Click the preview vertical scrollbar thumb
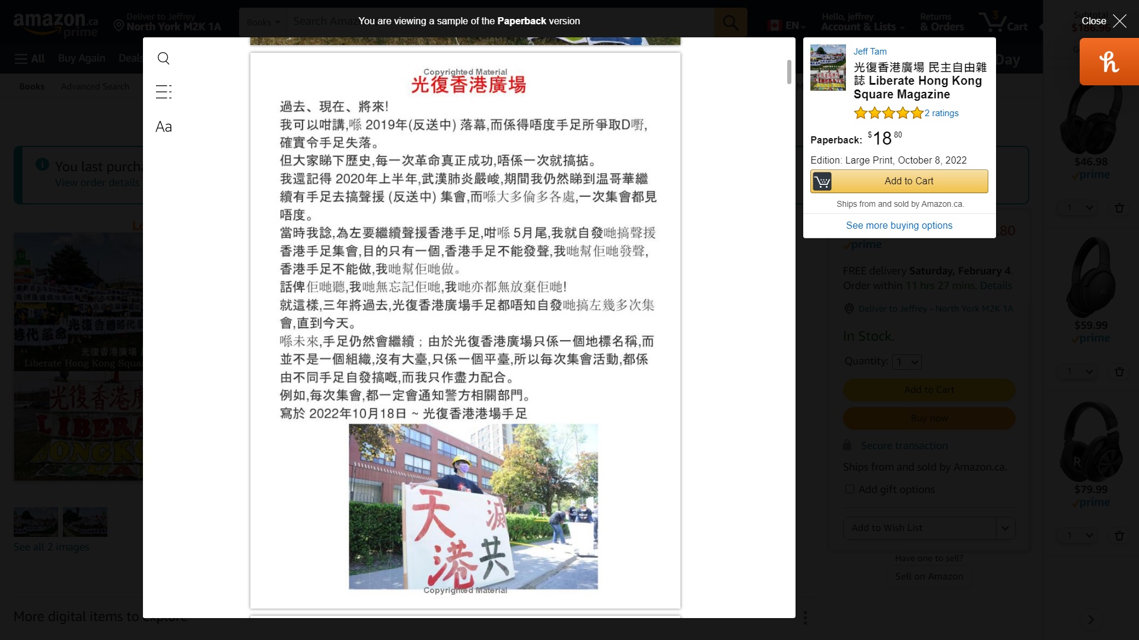Screen dimensions: 1139x640 [788, 72]
